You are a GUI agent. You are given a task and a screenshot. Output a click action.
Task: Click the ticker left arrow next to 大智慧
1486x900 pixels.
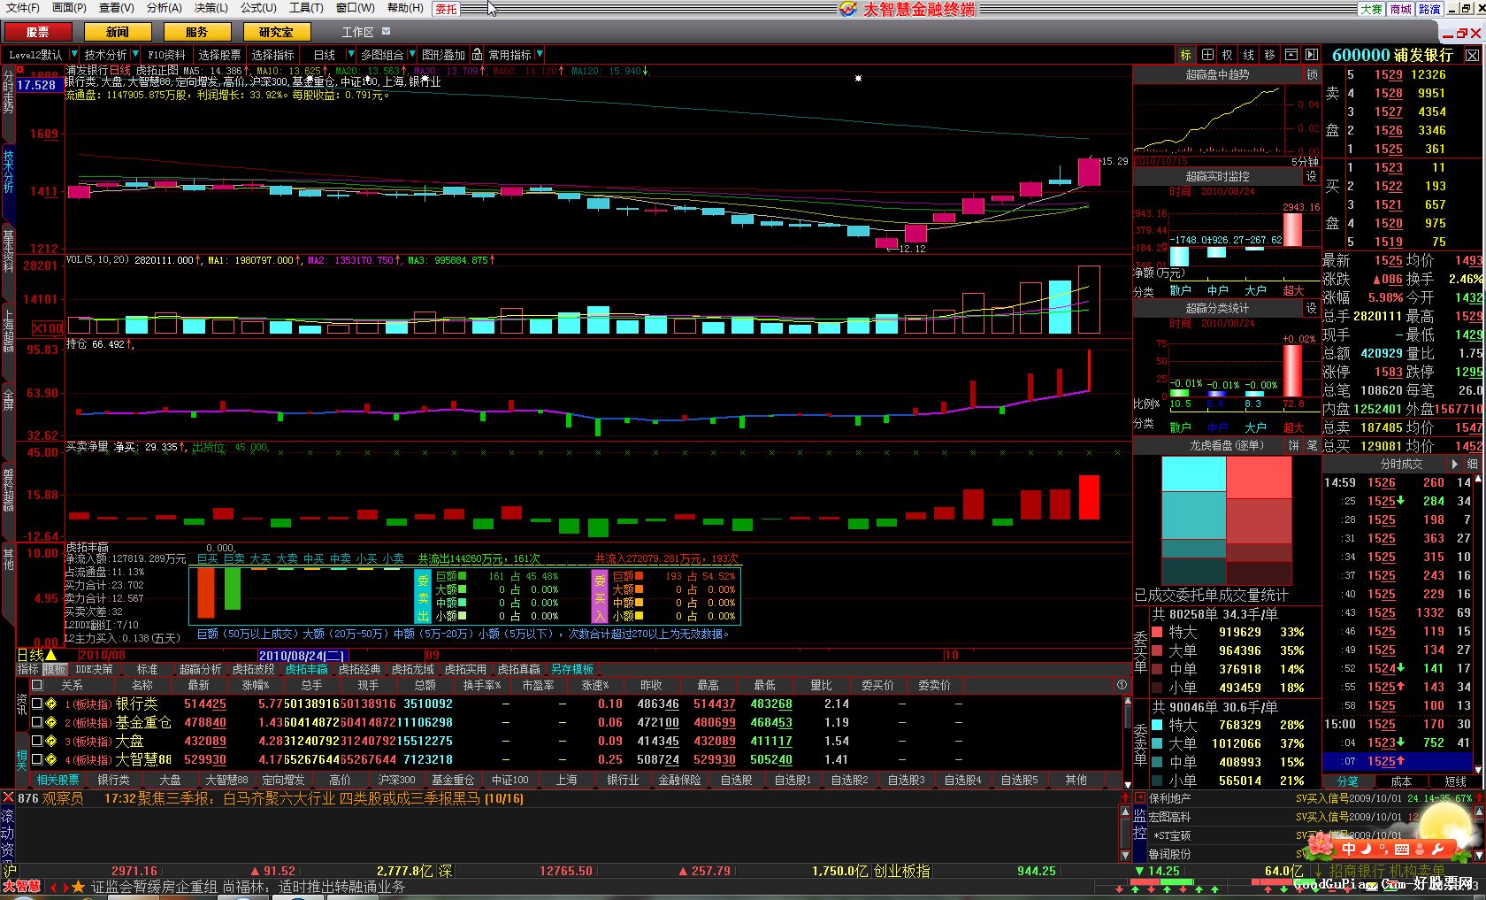53,887
